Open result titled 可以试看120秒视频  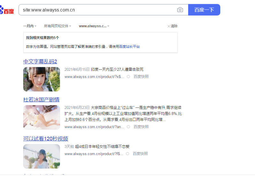pyautogui.click(x=46, y=139)
